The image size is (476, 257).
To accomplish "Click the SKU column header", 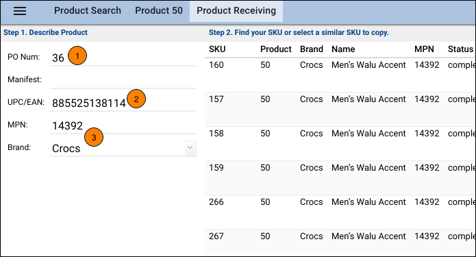I will 217,49.
